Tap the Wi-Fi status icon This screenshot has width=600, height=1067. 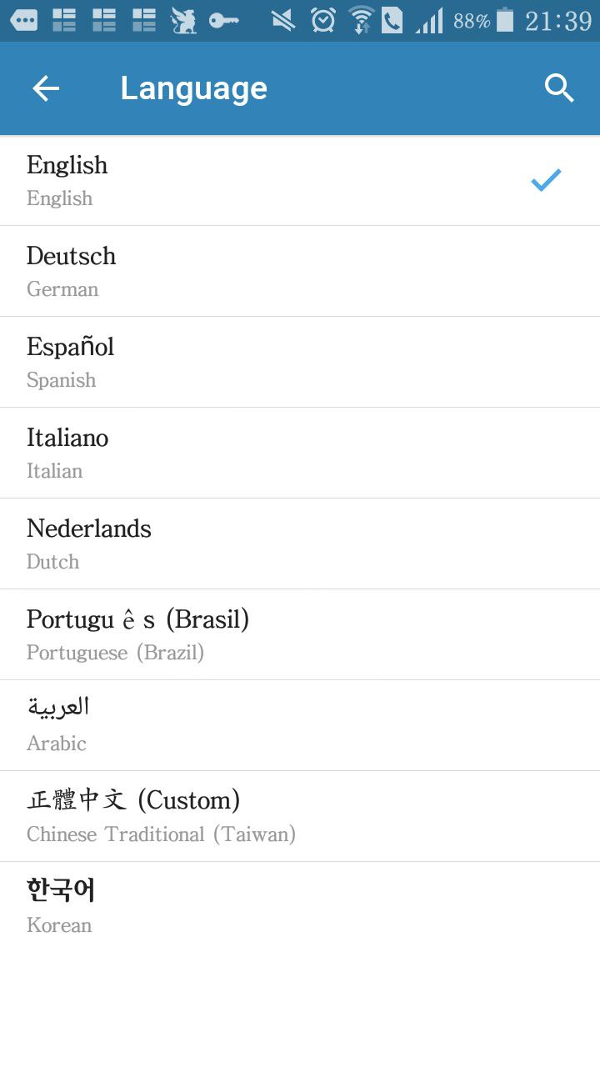coord(361,20)
